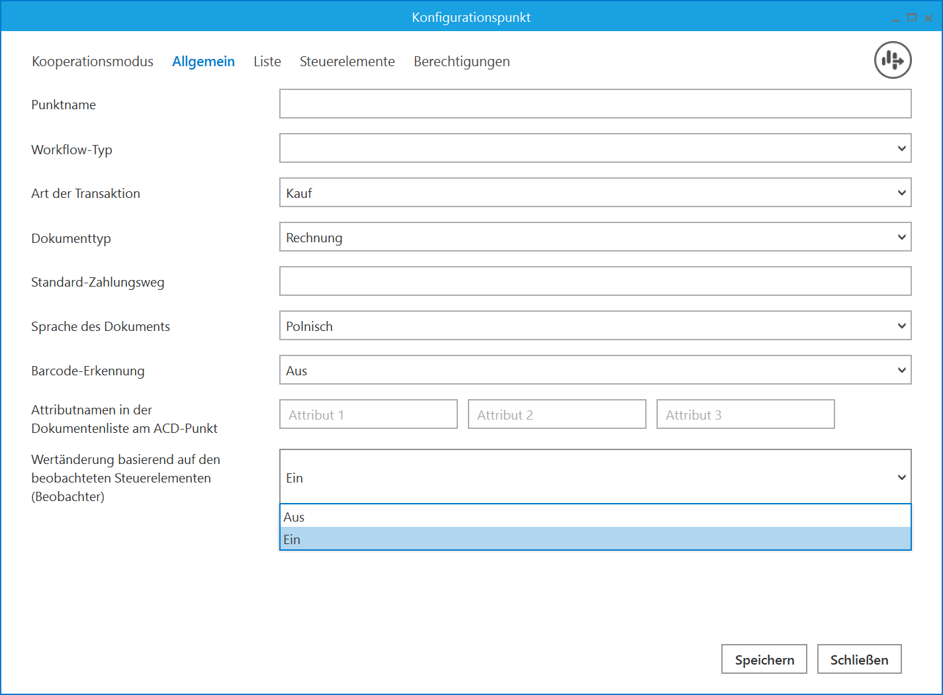Click the Punktname text field

595,104
